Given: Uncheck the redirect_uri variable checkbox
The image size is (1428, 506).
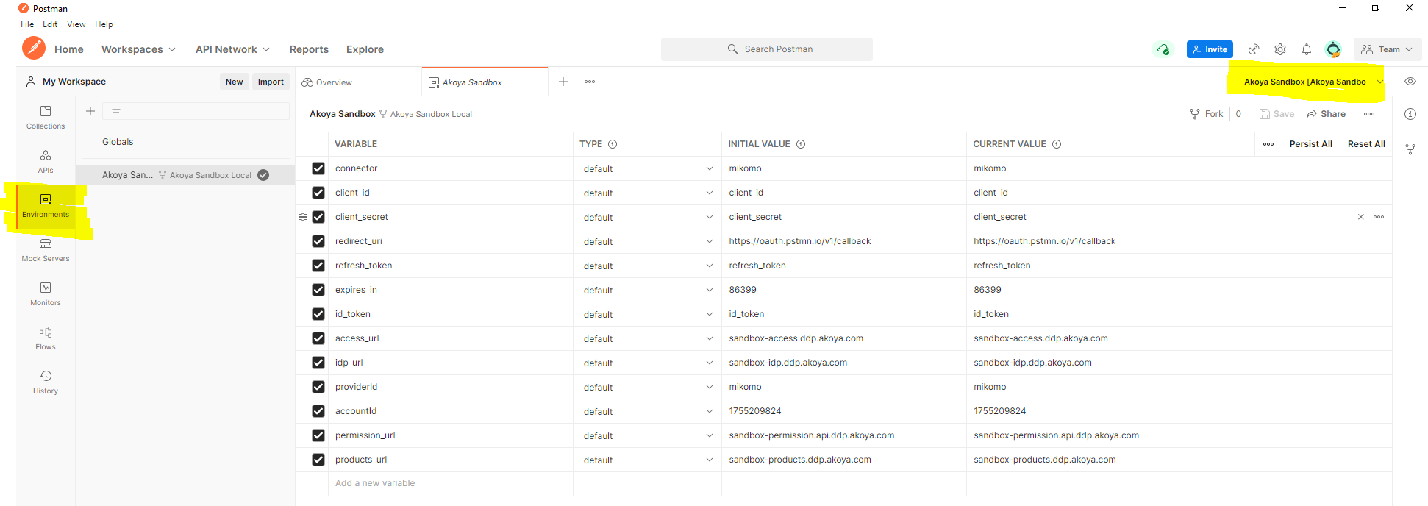Looking at the screenshot, I should click(318, 241).
